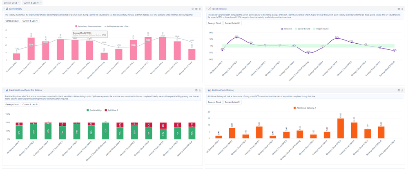Click the 63% peak point on Variance line

[237, 38]
